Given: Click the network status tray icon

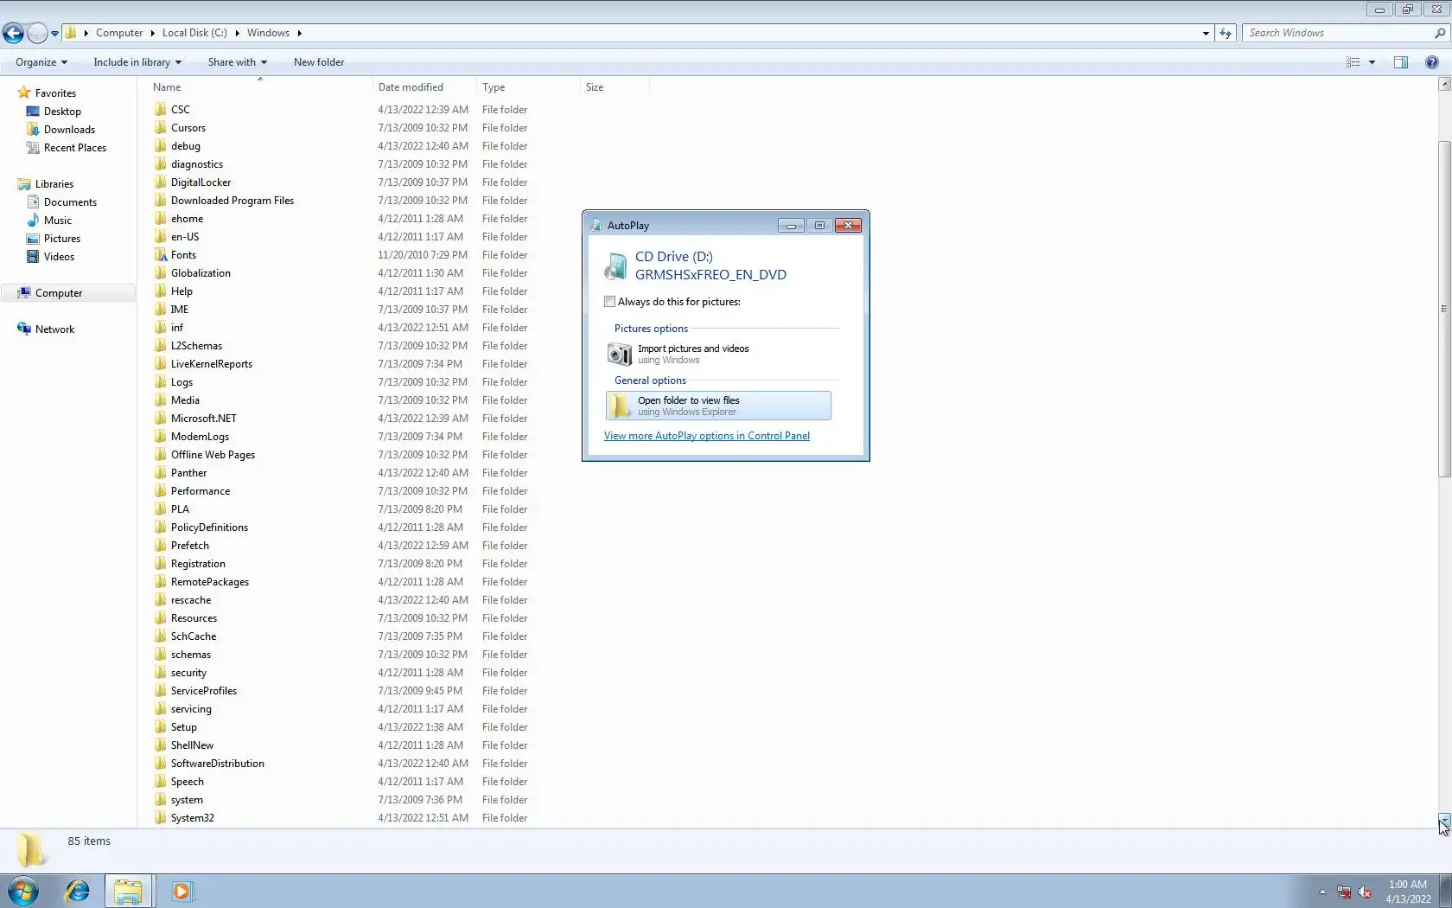Looking at the screenshot, I should coord(1344,892).
